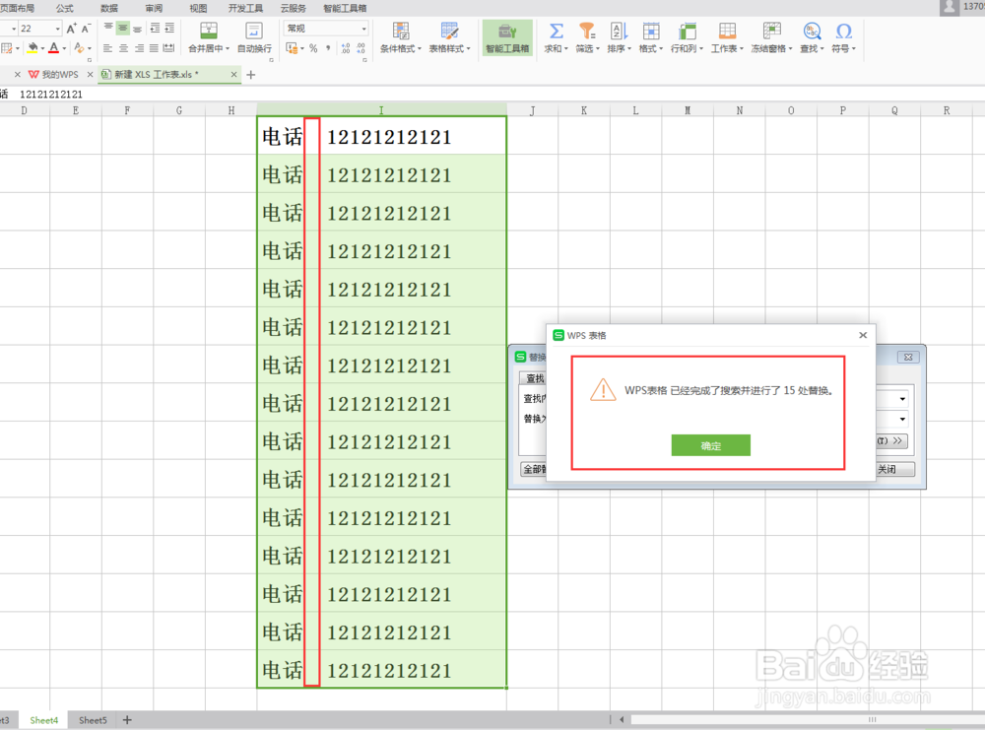This screenshot has width=985, height=730.
Task: Click the decrease indent icon
Action: (155, 29)
